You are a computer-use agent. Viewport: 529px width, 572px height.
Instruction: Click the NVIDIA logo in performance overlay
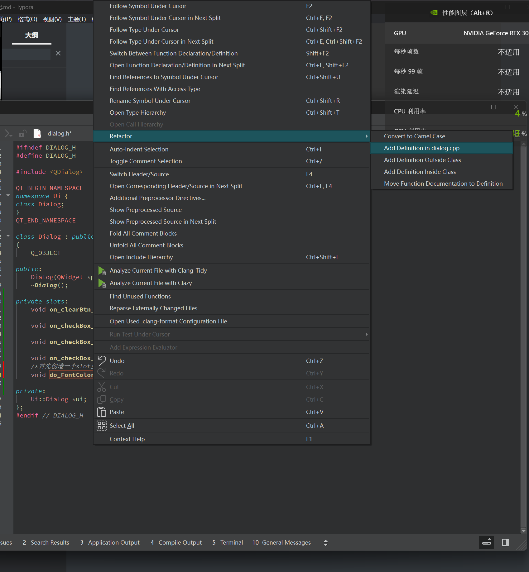434,13
